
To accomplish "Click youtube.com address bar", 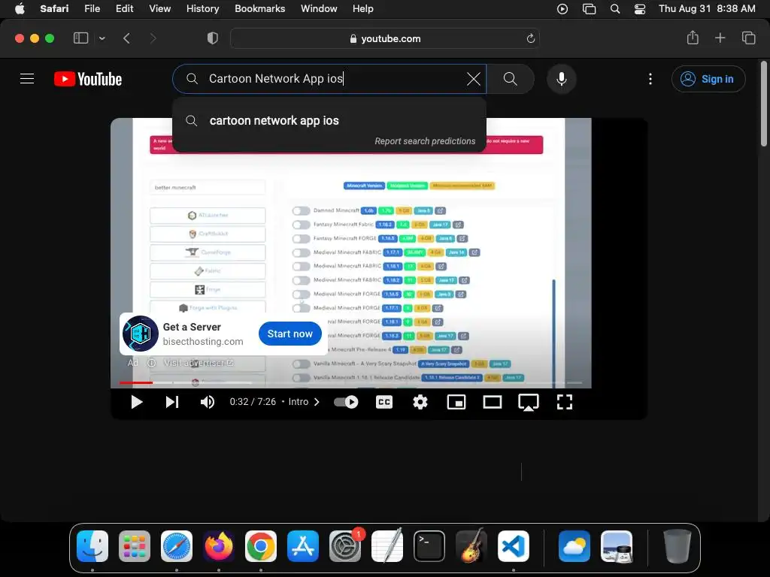I will (x=385, y=39).
